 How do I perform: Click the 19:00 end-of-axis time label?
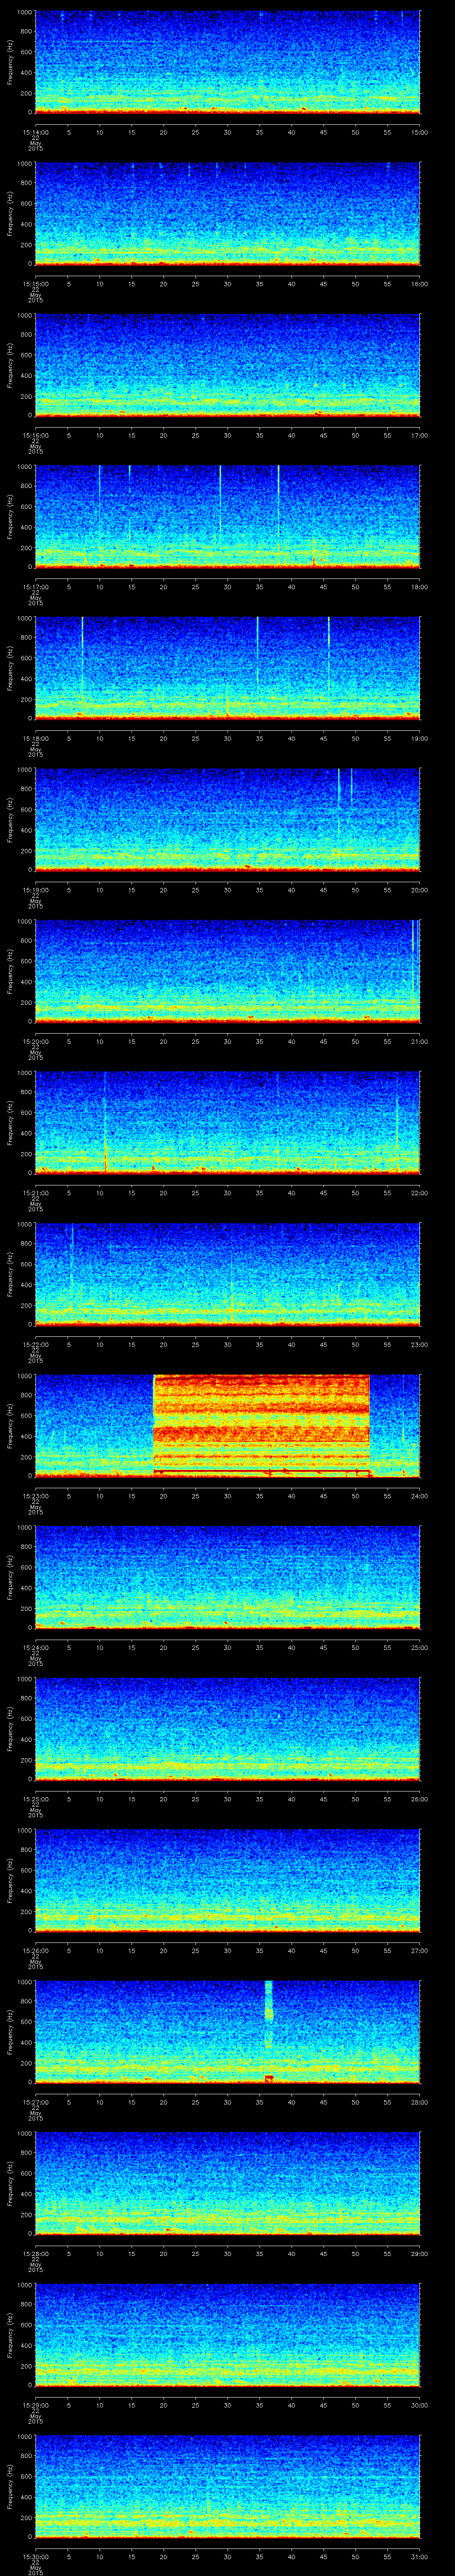pos(419,738)
